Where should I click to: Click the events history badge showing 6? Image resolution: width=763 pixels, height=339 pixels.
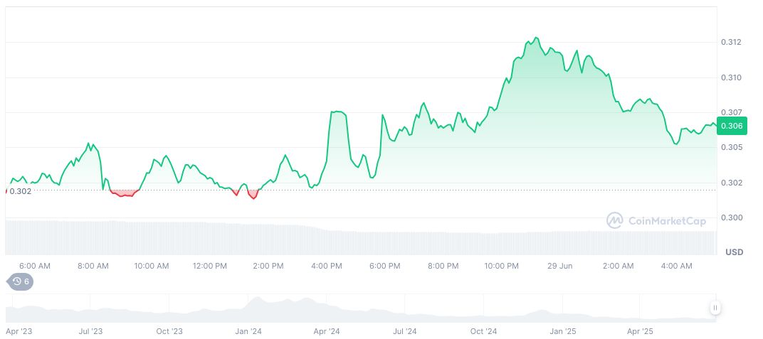(20, 281)
